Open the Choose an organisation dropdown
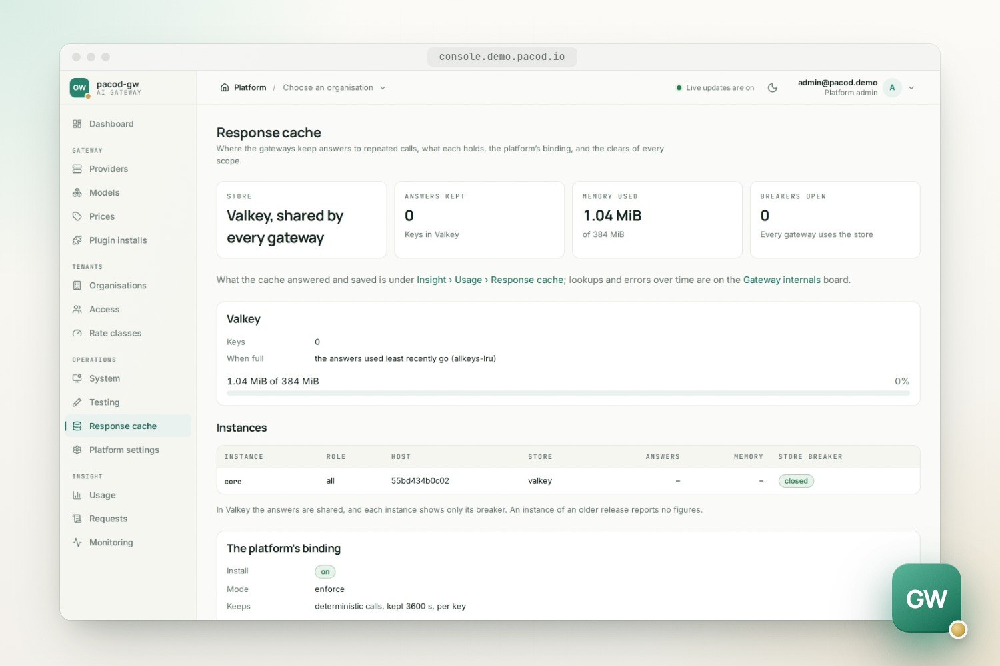The width and height of the screenshot is (1000, 666). pyautogui.click(x=334, y=88)
